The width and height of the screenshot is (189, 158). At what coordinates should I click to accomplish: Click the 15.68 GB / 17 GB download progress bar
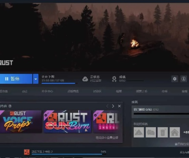60,83
